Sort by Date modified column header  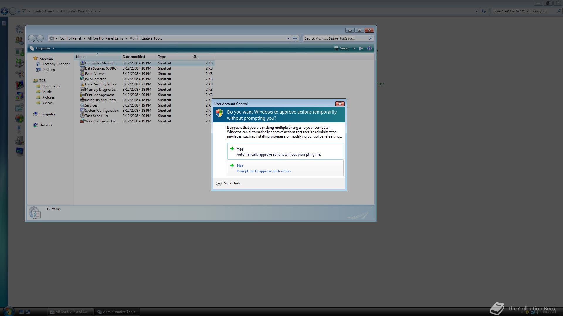[138, 57]
